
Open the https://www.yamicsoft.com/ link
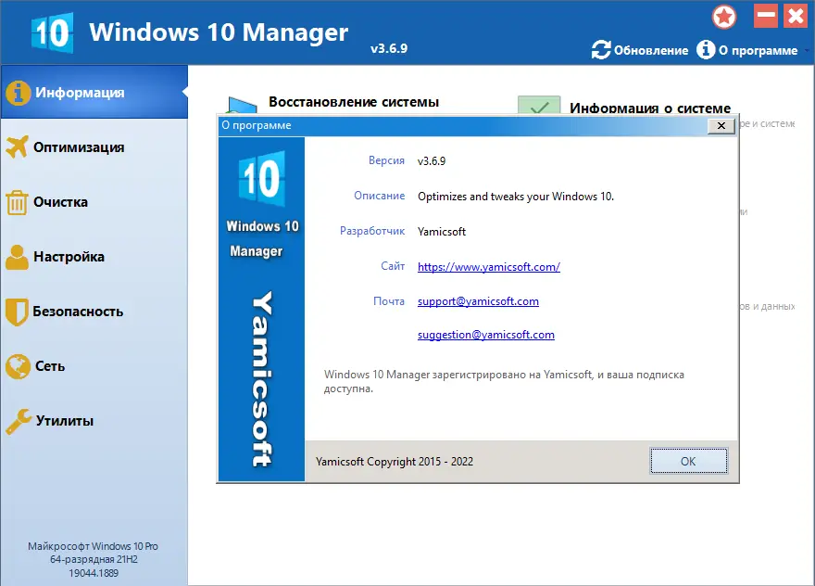[x=489, y=267]
